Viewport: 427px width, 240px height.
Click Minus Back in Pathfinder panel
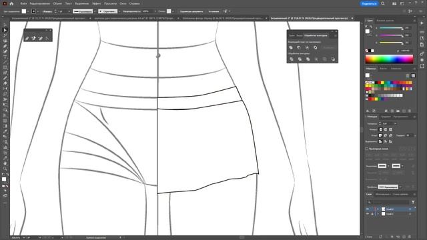[x=333, y=59]
